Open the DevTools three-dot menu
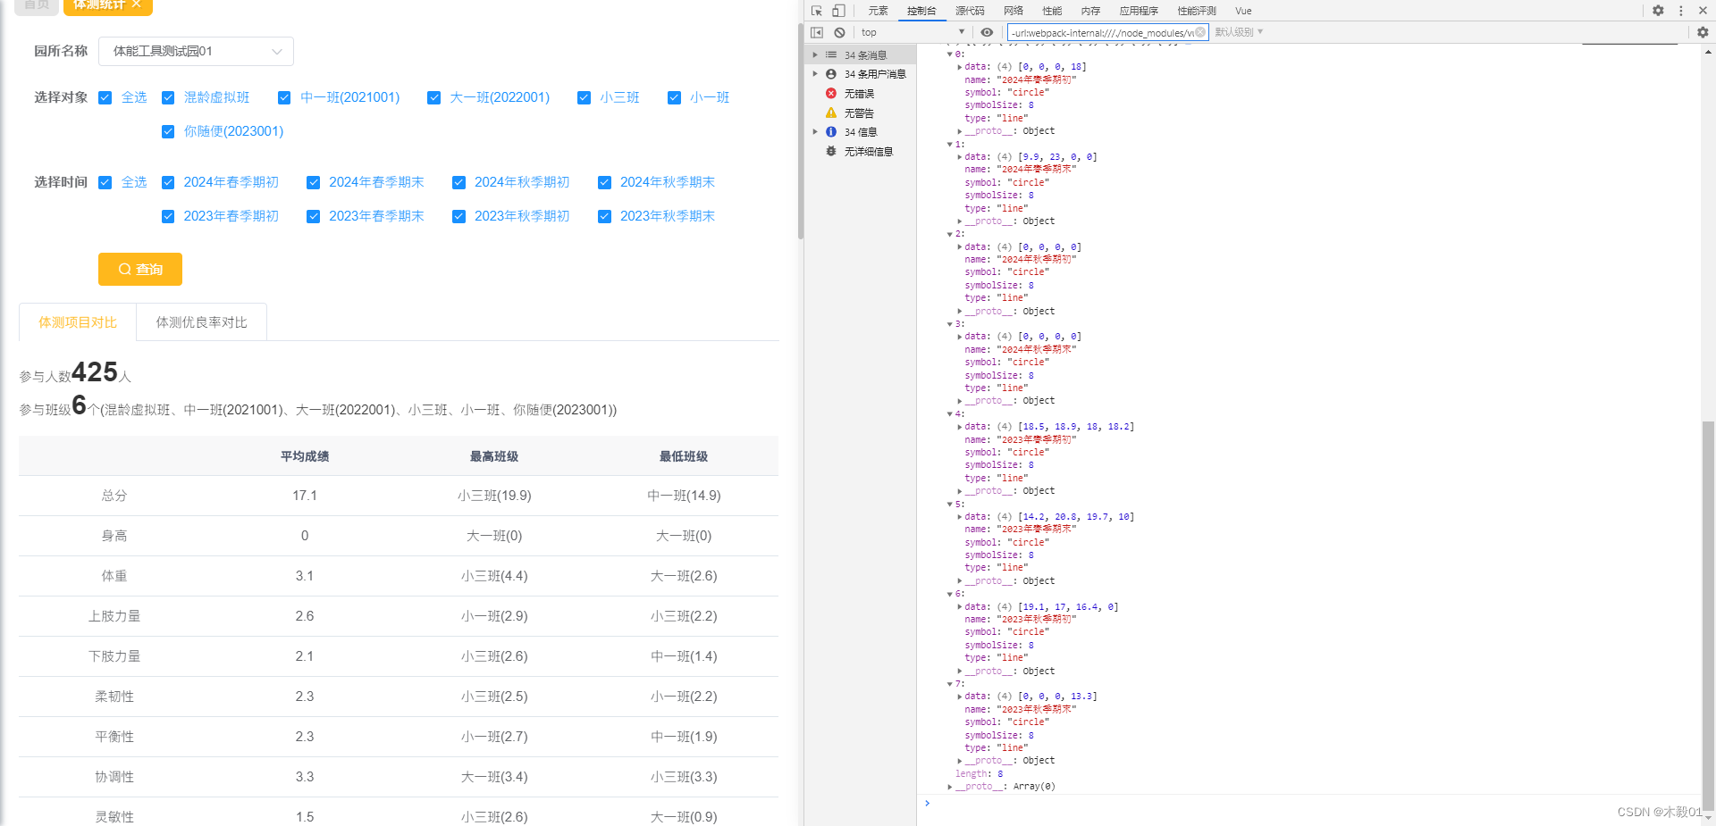The image size is (1716, 826). pos(1682,10)
